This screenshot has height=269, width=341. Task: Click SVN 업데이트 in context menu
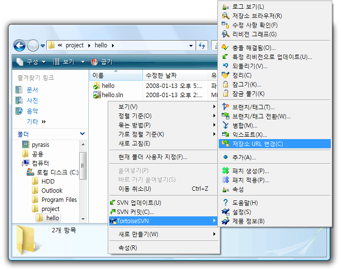[139, 203]
